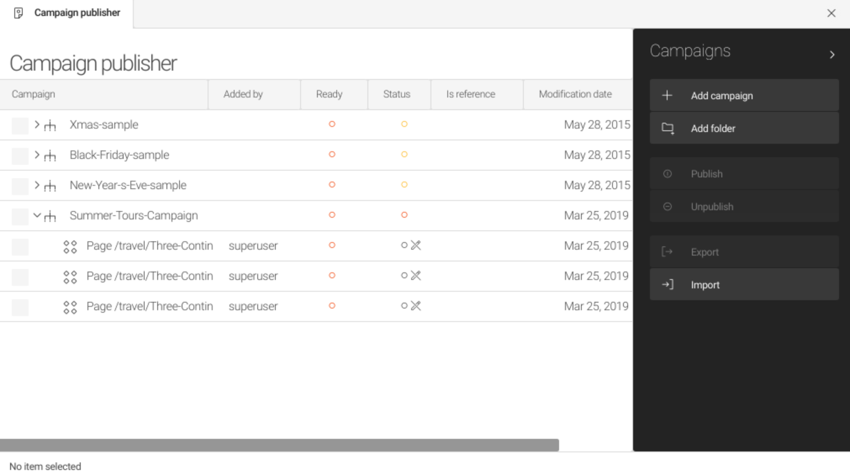The height and width of the screenshot is (475, 850).
Task: Select the checkbox for Xmas-sample
Action: click(x=20, y=126)
